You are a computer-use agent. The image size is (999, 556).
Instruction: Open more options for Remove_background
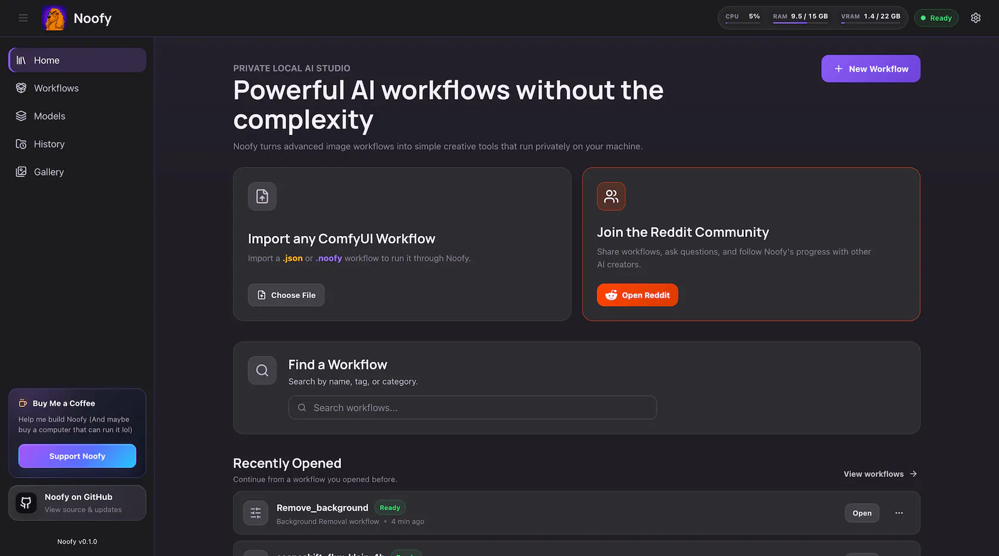[899, 513]
